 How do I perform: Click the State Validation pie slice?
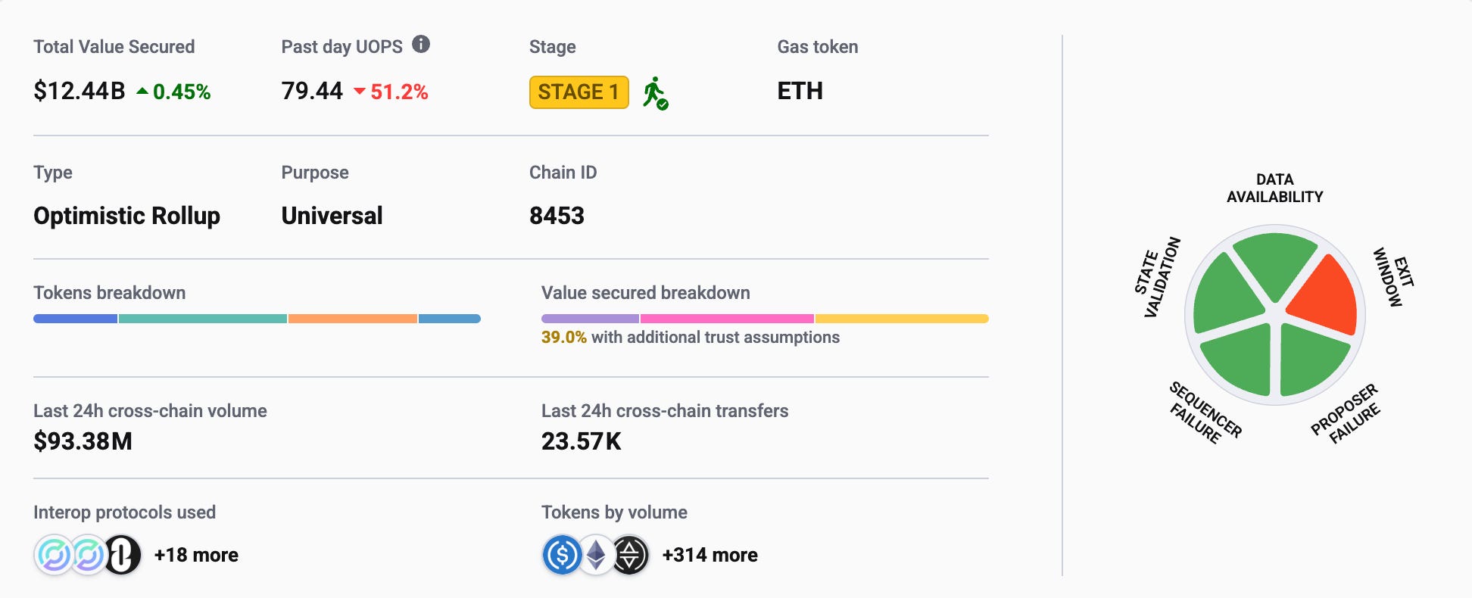(x=1224, y=295)
